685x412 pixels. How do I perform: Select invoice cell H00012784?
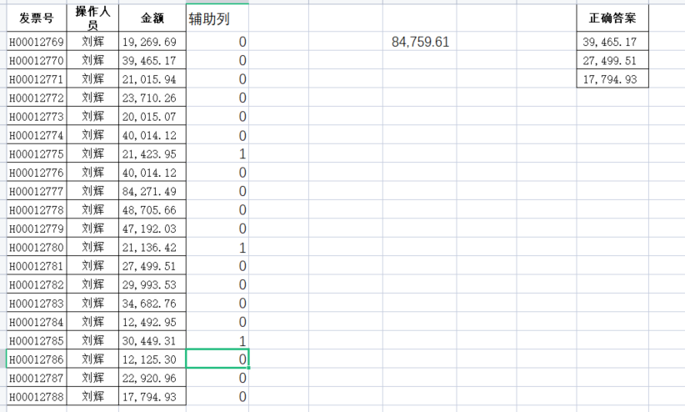click(x=37, y=322)
